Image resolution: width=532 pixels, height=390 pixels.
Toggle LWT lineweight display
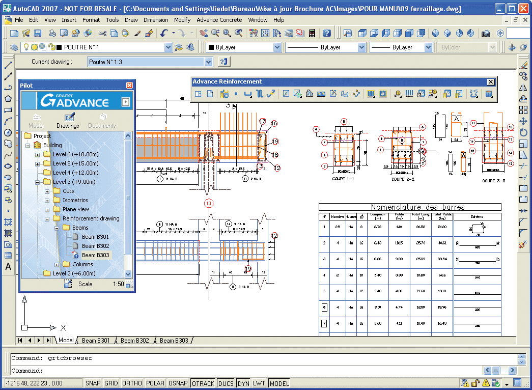(x=259, y=383)
